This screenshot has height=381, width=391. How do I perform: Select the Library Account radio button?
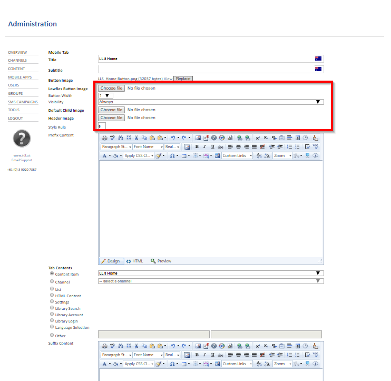point(52,314)
